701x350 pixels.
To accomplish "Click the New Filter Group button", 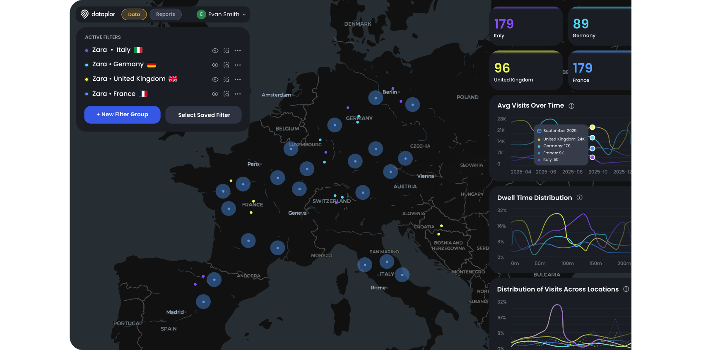I will pos(122,115).
